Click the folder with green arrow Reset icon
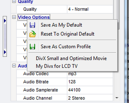 click(33, 34)
